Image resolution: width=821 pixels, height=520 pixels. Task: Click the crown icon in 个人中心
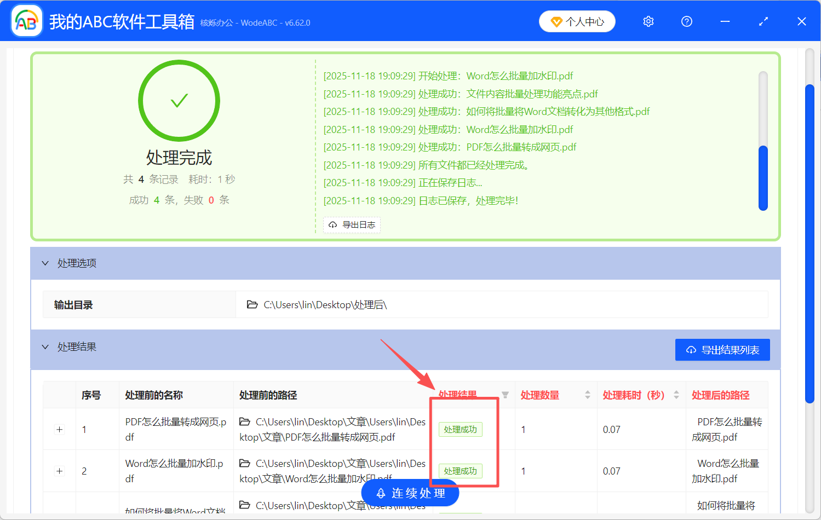point(558,21)
